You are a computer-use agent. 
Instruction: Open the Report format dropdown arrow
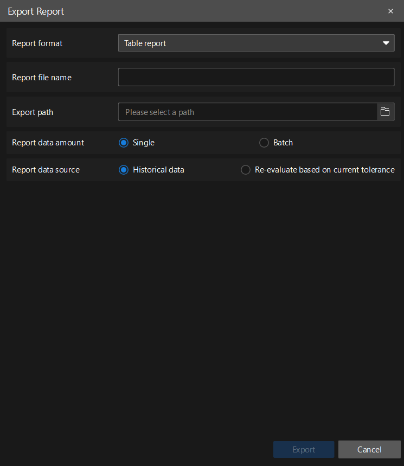pos(386,42)
